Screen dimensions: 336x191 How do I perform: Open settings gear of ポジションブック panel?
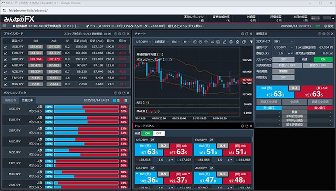pos(120,93)
